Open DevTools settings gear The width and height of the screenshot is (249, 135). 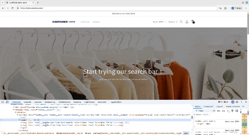pyautogui.click(x=237, y=102)
